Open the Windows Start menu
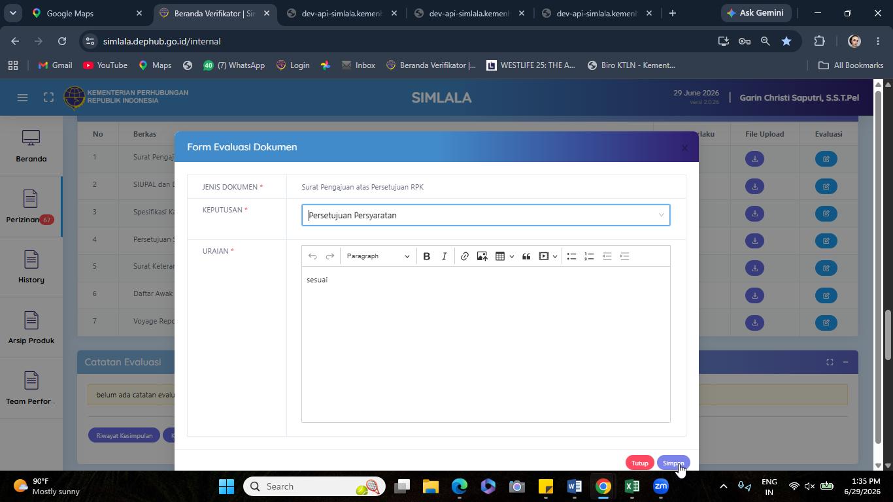 [x=226, y=486]
